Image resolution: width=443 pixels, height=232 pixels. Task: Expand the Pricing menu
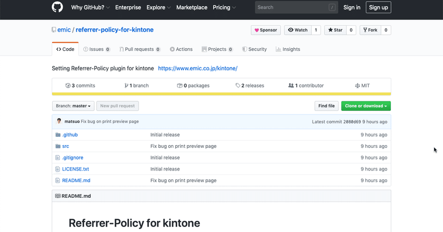224,7
